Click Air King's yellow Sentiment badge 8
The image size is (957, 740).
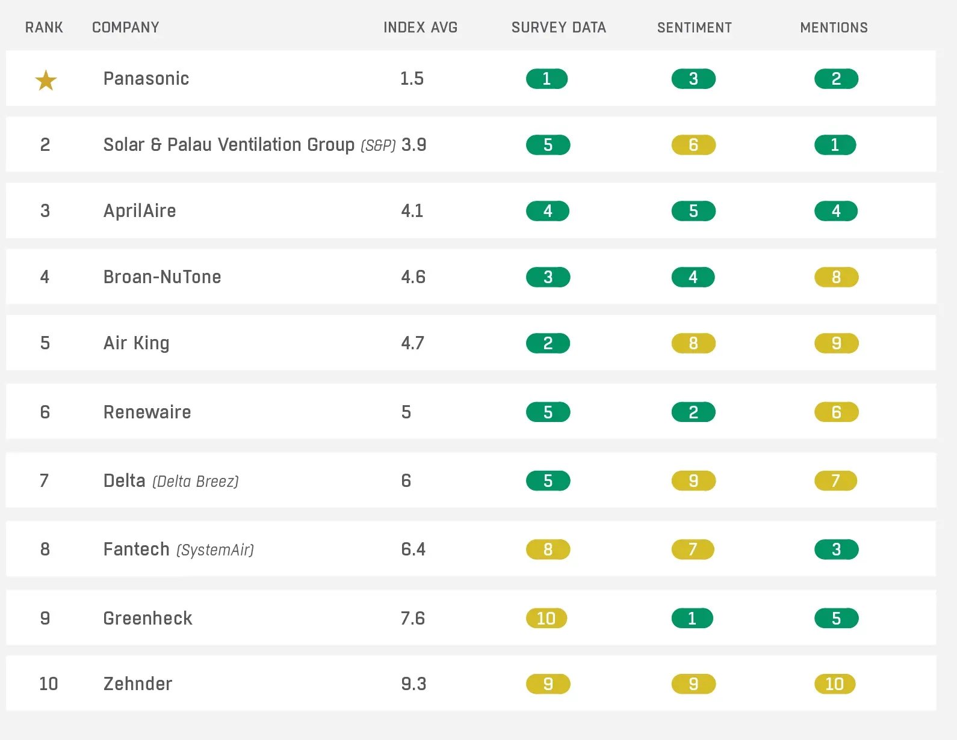click(693, 343)
